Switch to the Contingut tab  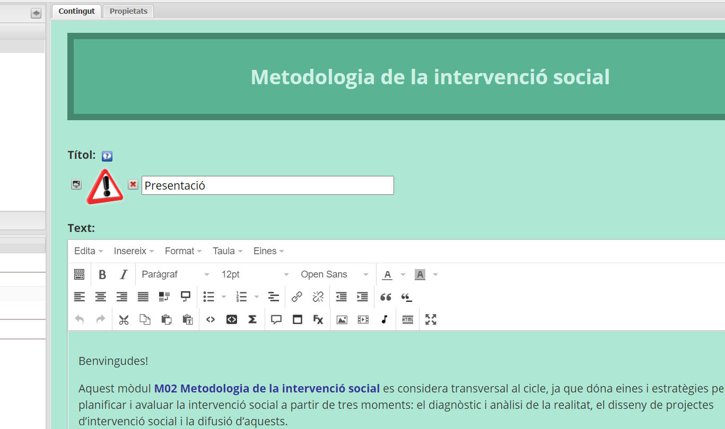pos(77,11)
